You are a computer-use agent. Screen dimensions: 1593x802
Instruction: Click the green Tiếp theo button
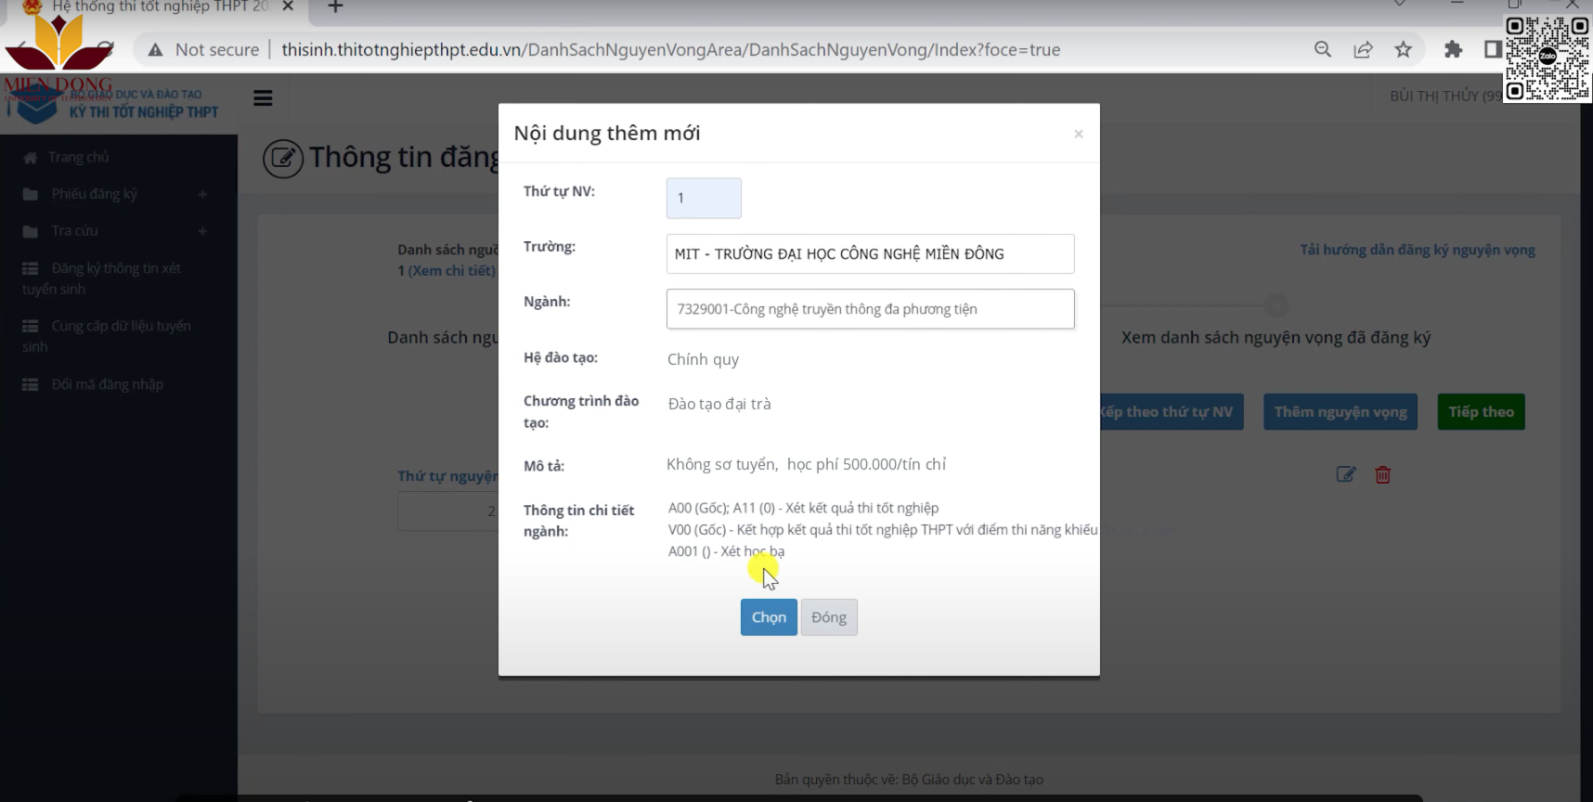[1481, 412]
